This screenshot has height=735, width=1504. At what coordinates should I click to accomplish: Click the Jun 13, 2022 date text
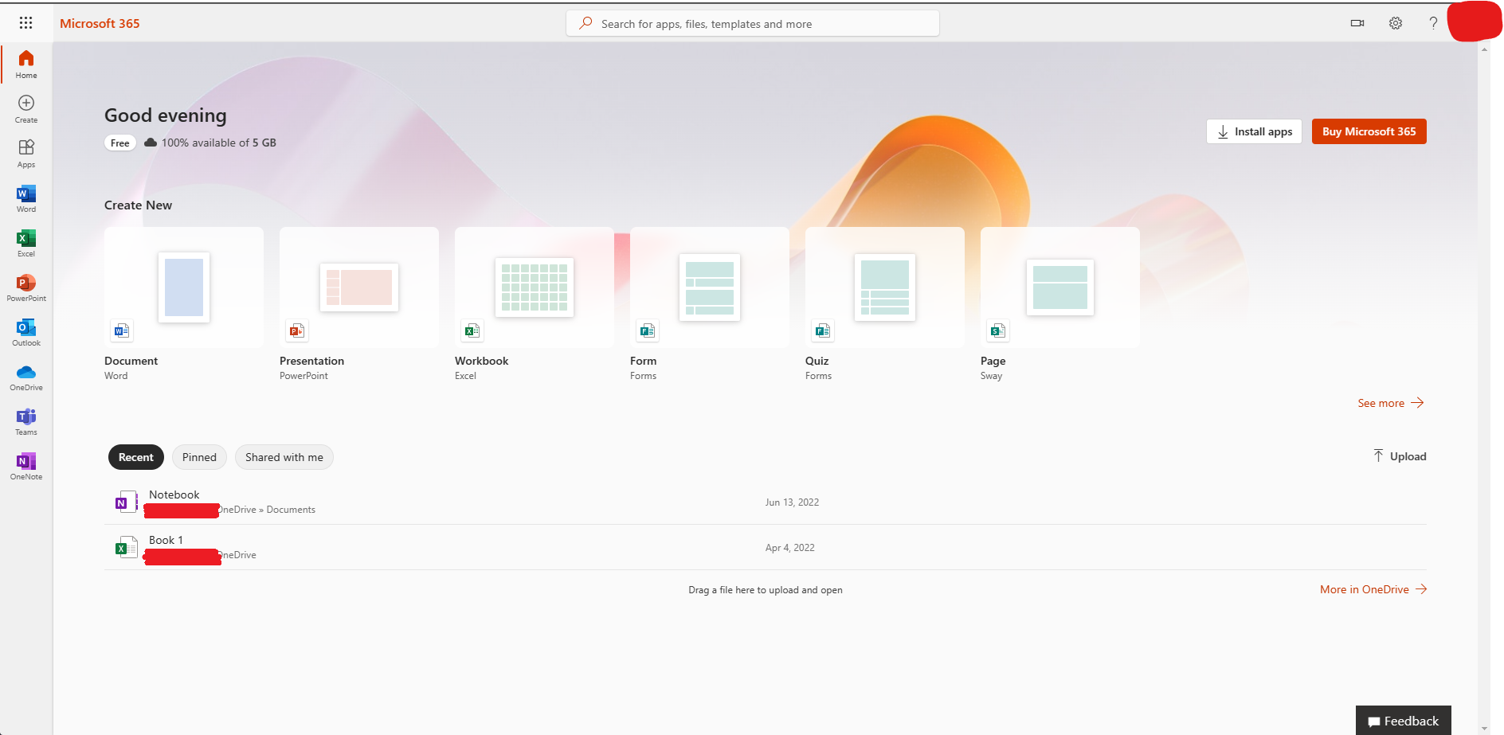[x=792, y=502]
